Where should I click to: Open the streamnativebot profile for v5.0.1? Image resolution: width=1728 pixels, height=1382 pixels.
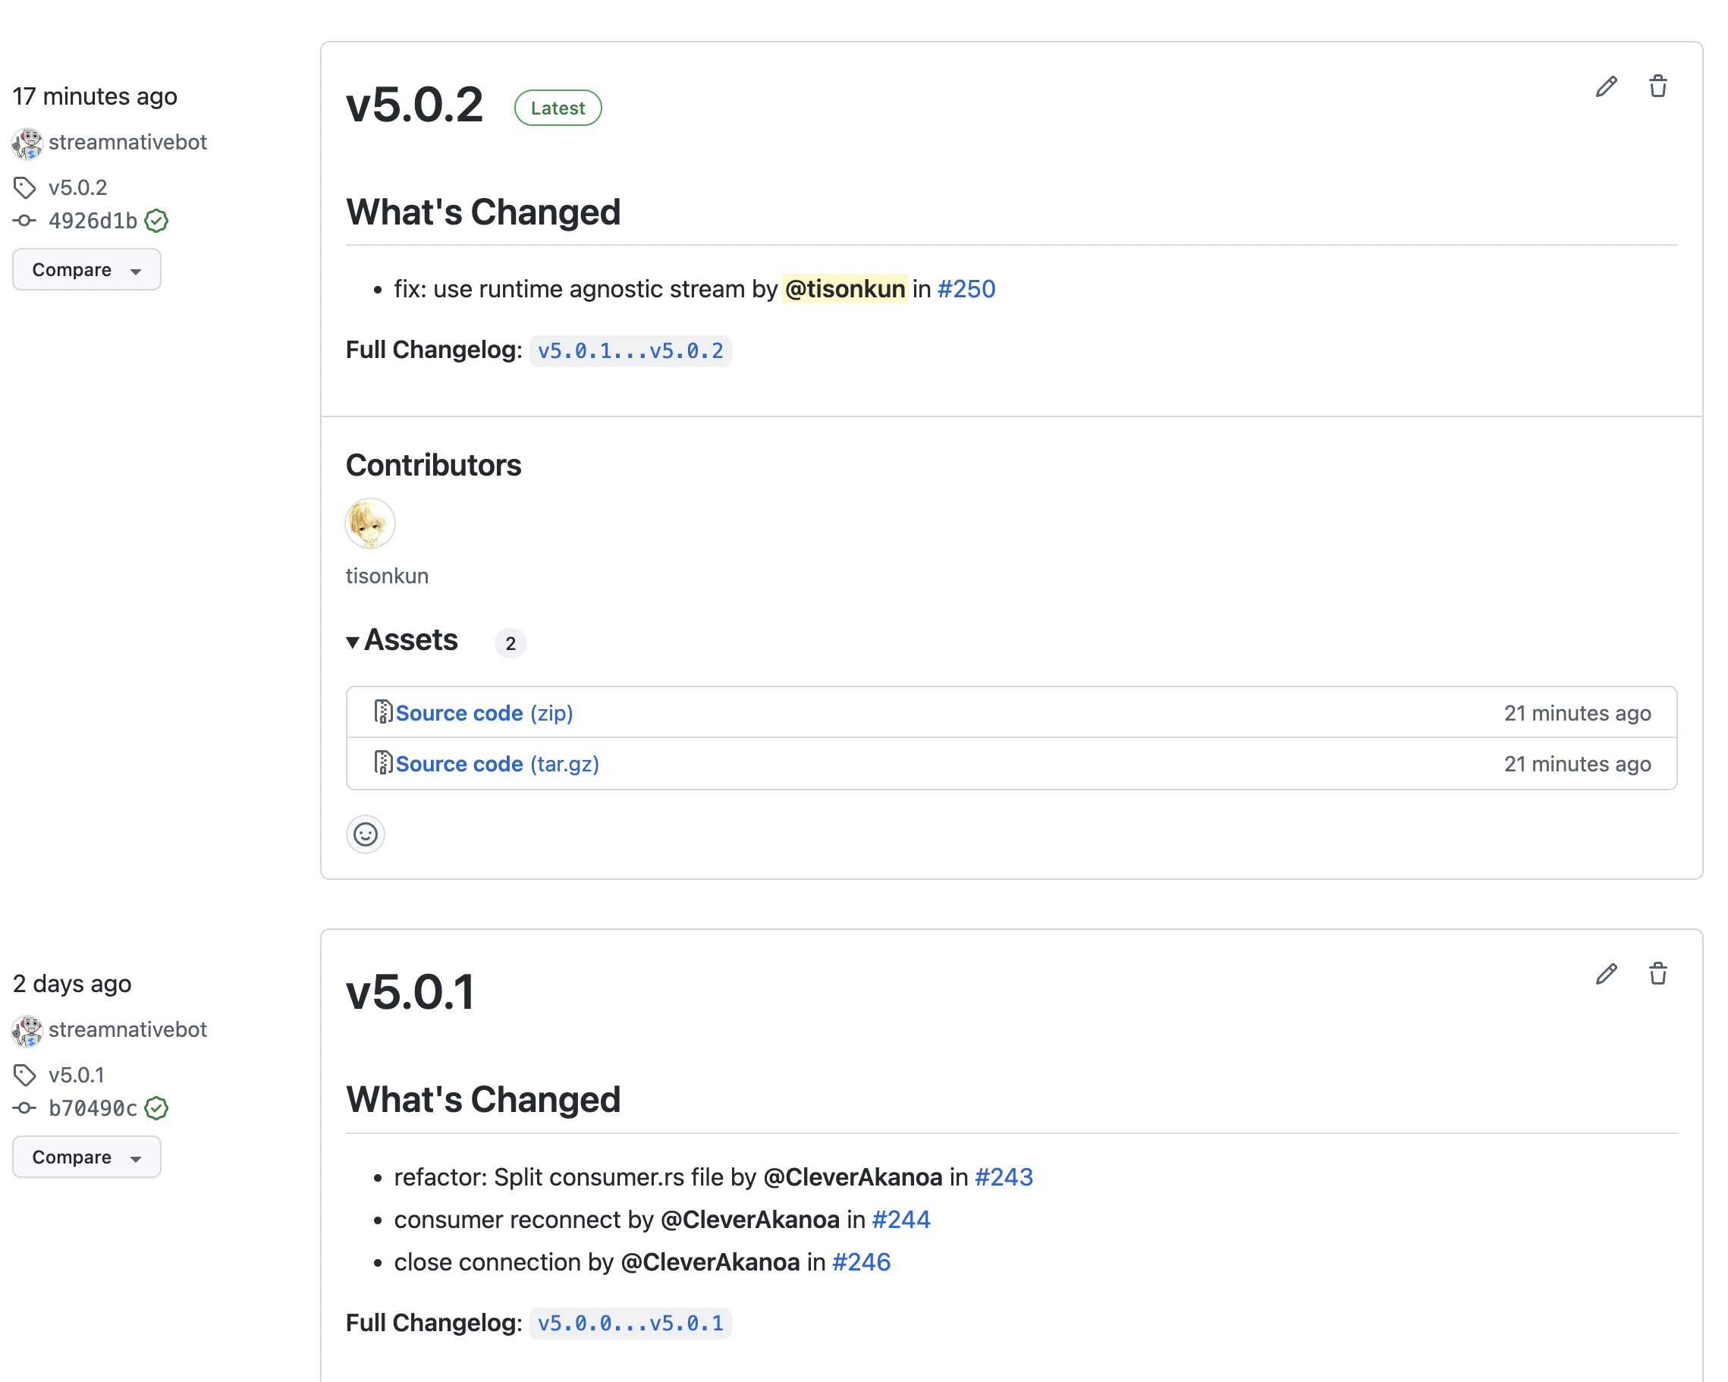tap(127, 1029)
